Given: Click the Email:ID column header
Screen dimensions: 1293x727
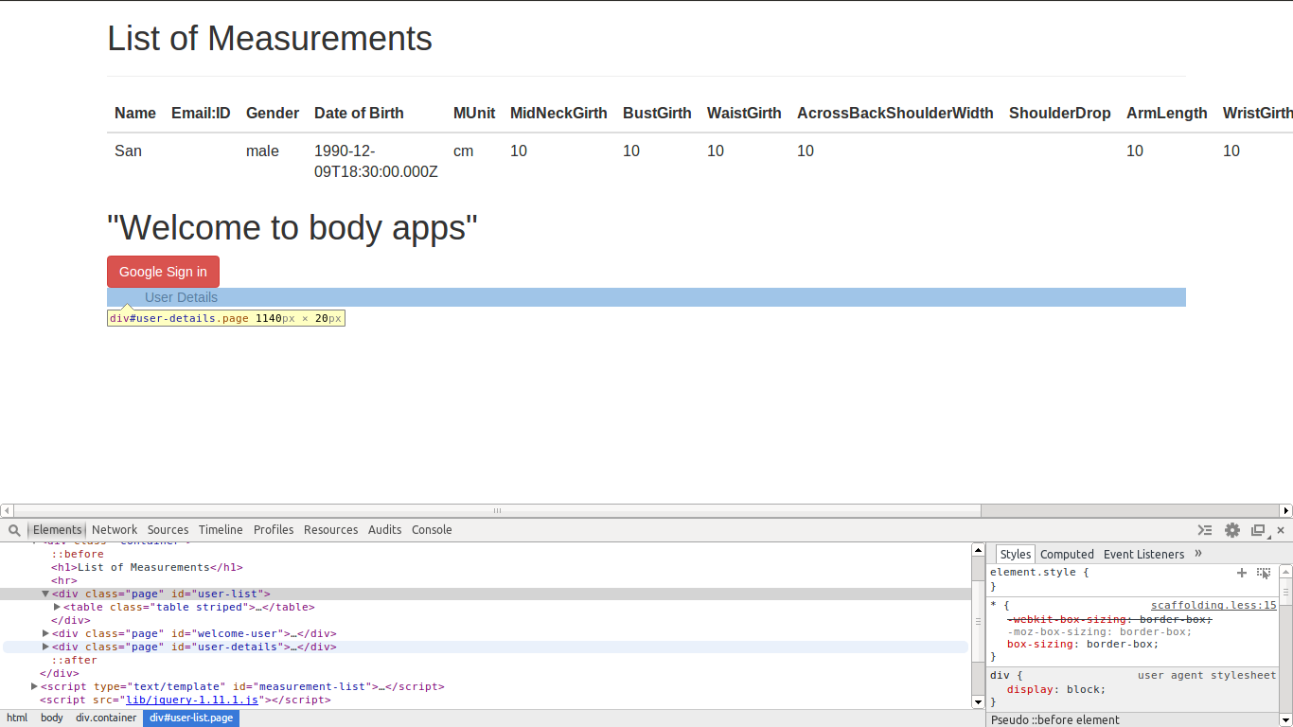Looking at the screenshot, I should tap(201, 113).
